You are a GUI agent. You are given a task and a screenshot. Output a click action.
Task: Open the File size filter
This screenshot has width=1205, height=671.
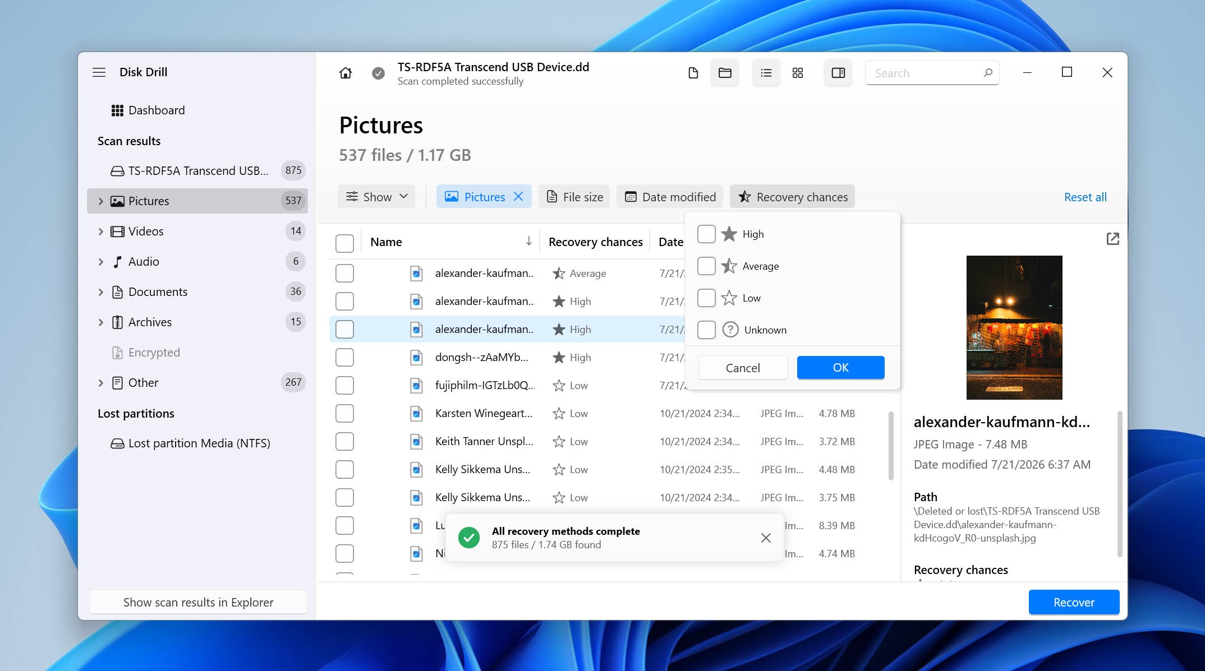click(574, 197)
